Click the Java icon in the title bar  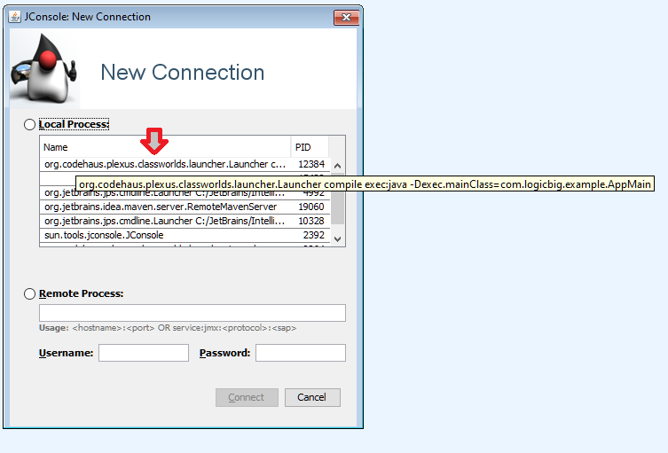pyautogui.click(x=15, y=17)
